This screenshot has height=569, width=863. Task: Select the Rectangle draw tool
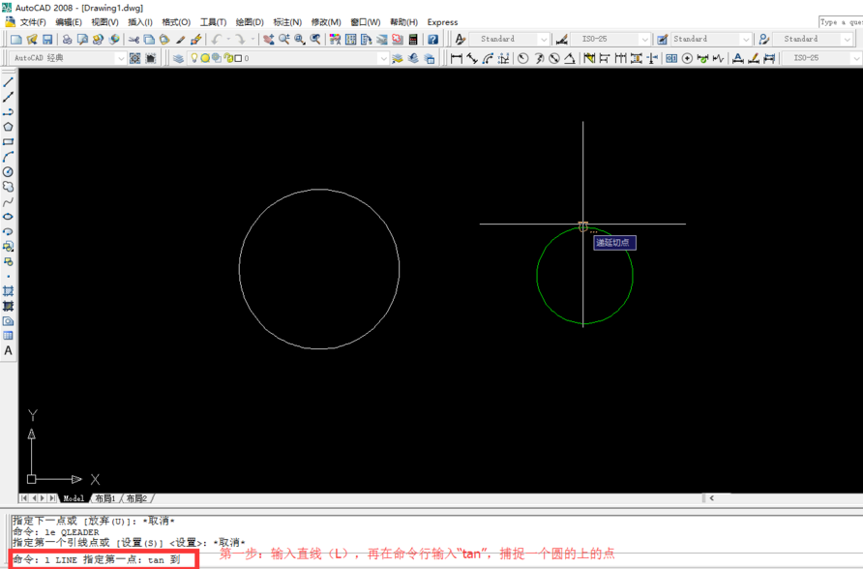[8, 142]
